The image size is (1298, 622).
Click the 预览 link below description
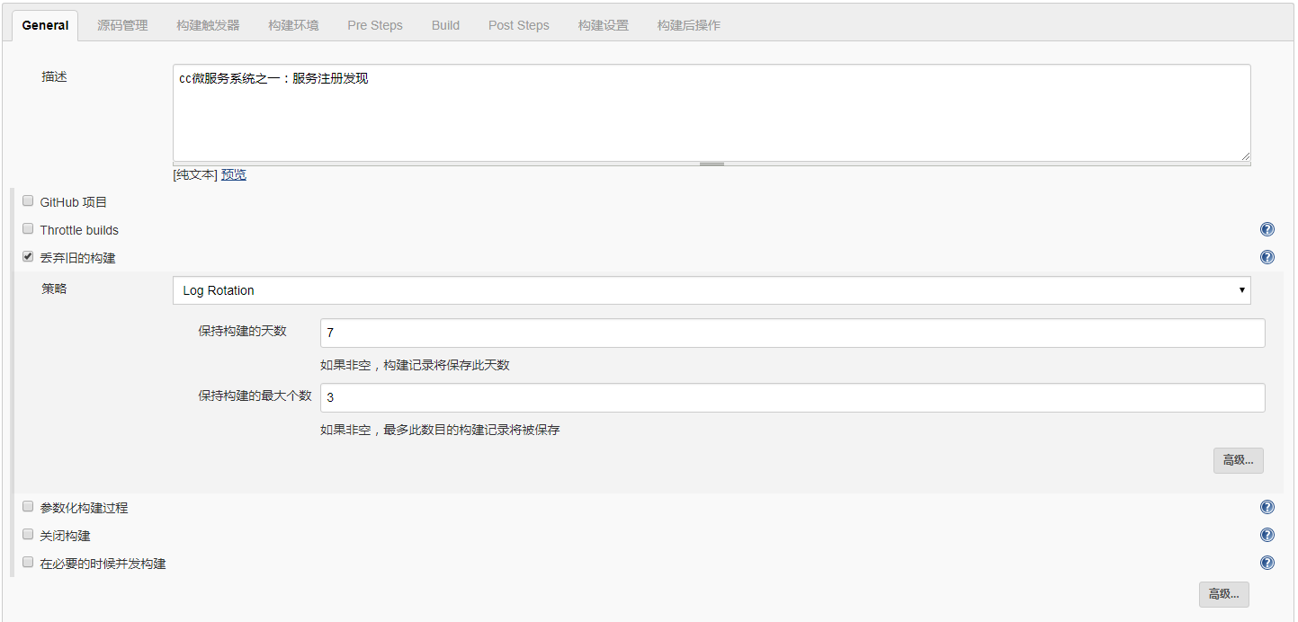[x=234, y=175]
